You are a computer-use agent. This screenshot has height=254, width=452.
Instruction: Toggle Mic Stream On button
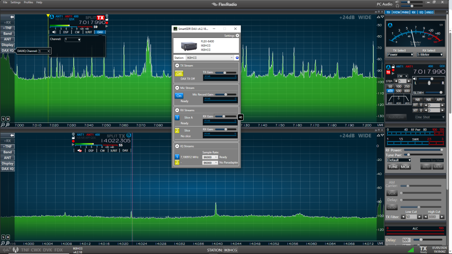(x=179, y=96)
